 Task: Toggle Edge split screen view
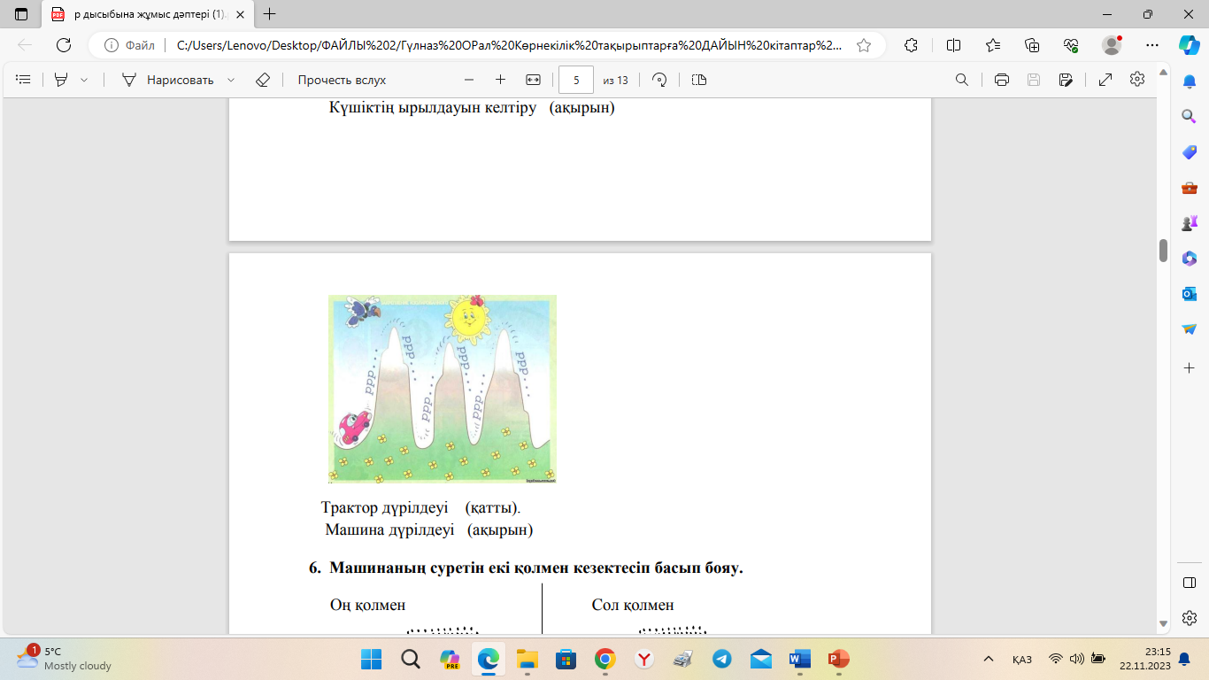tap(953, 45)
